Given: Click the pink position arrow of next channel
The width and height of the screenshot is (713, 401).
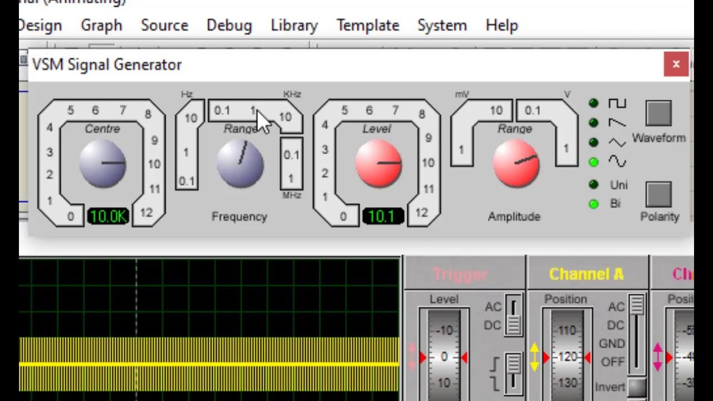Looking at the screenshot, I should point(658,357).
